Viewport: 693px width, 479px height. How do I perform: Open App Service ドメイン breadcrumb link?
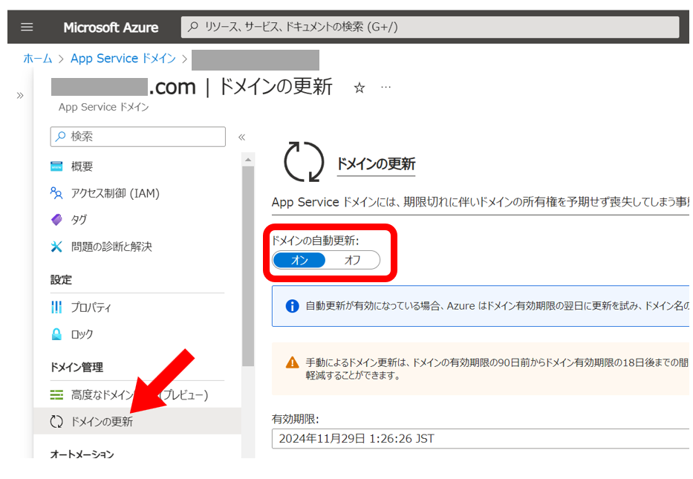tap(123, 59)
